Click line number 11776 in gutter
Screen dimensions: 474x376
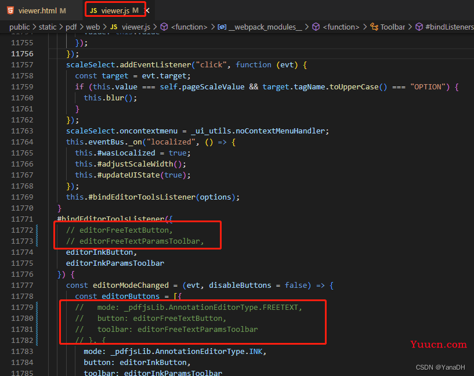[x=22, y=274]
